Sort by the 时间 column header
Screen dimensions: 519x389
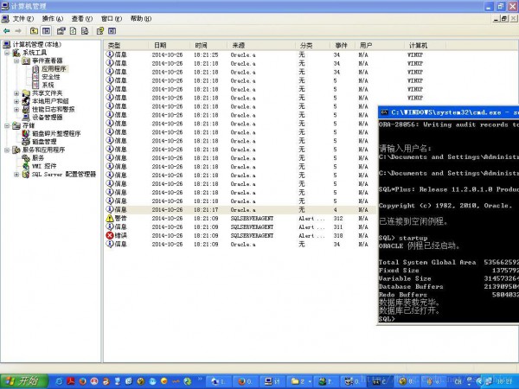(208, 45)
